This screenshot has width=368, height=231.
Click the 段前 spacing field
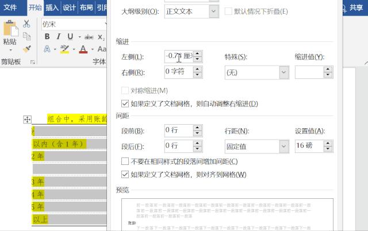click(179, 130)
